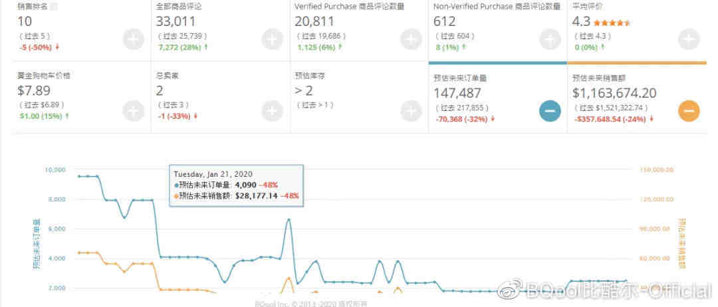Remove 预估未来销售额 from chart with orange minus icon
This screenshot has height=307, width=718.
pos(689,111)
